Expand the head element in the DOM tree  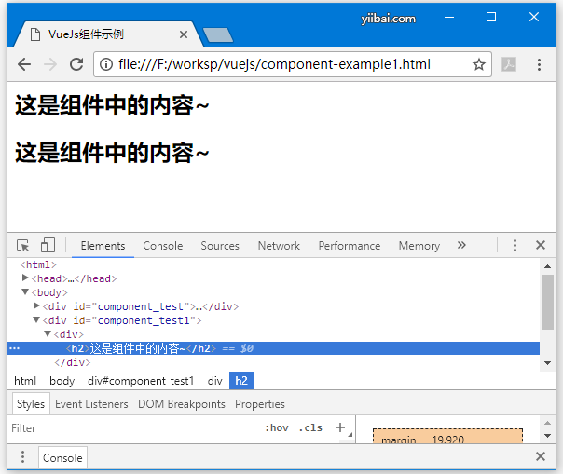pyautogui.click(x=26, y=278)
